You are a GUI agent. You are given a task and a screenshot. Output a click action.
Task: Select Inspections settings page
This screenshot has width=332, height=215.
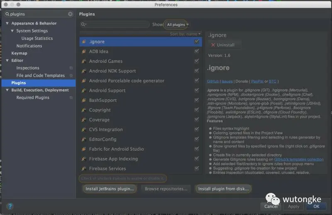(28, 68)
